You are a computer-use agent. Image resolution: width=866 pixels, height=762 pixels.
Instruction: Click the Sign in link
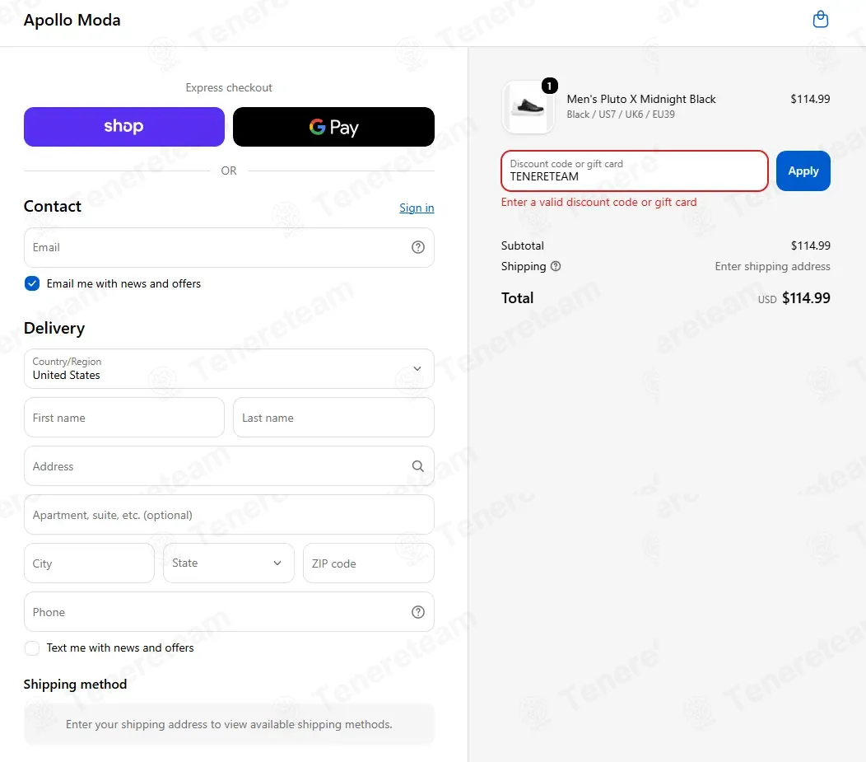pyautogui.click(x=417, y=208)
